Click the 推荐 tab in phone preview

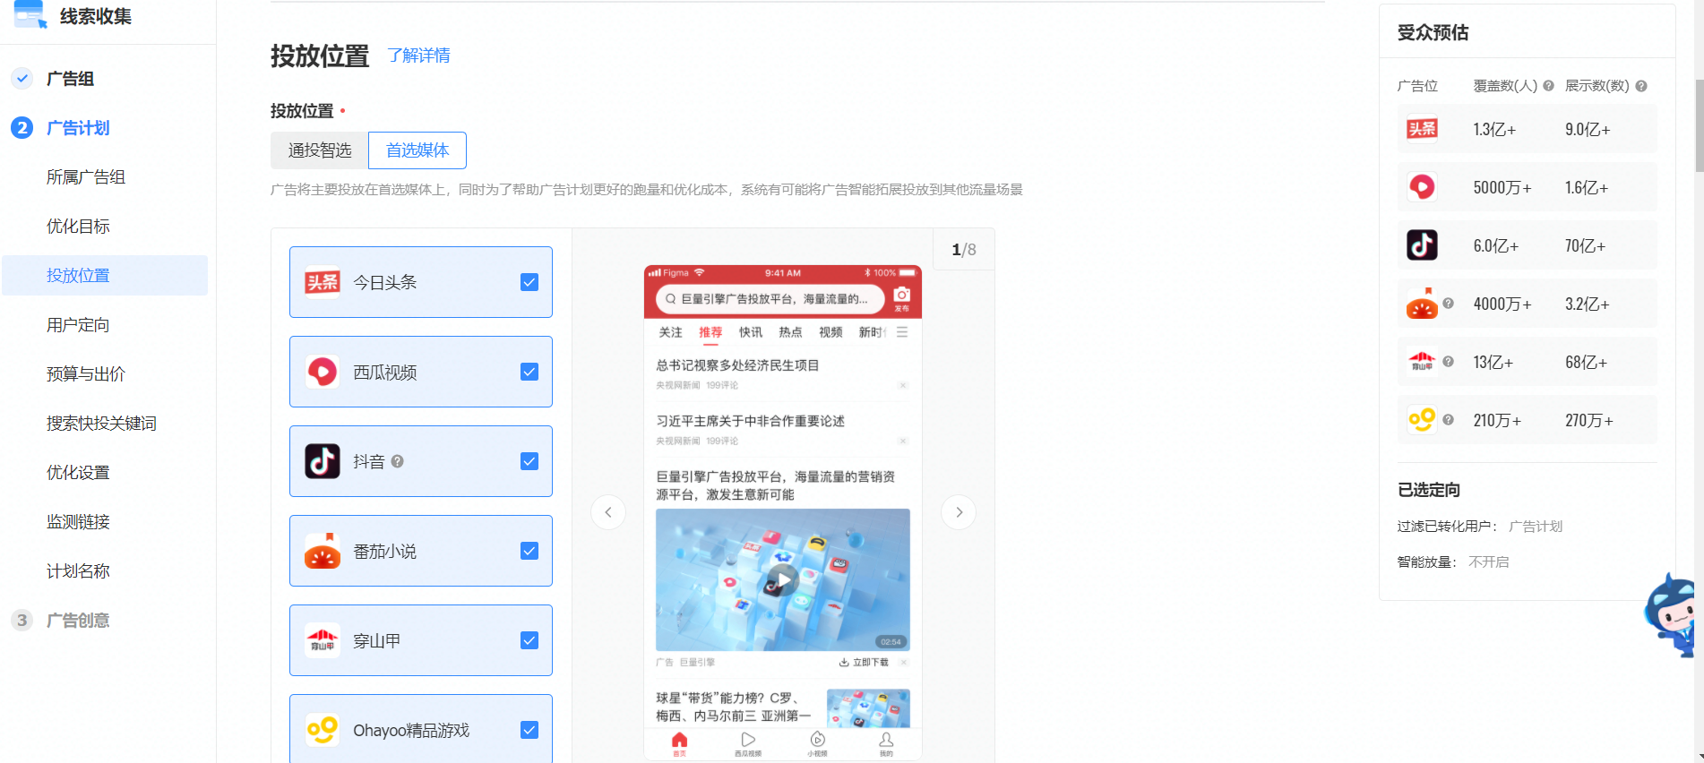pos(710,332)
